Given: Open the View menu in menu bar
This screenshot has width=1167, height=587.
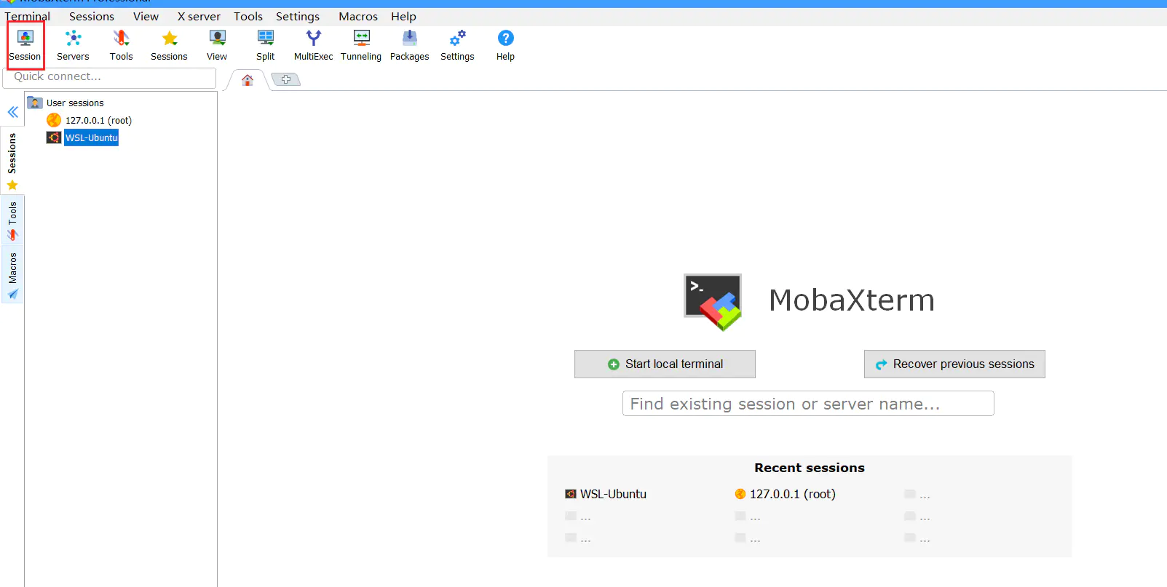Looking at the screenshot, I should coord(146,16).
